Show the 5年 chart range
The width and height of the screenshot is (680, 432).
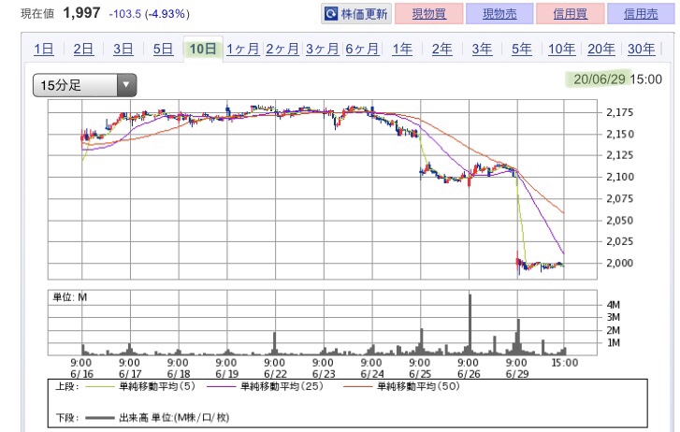pos(522,49)
